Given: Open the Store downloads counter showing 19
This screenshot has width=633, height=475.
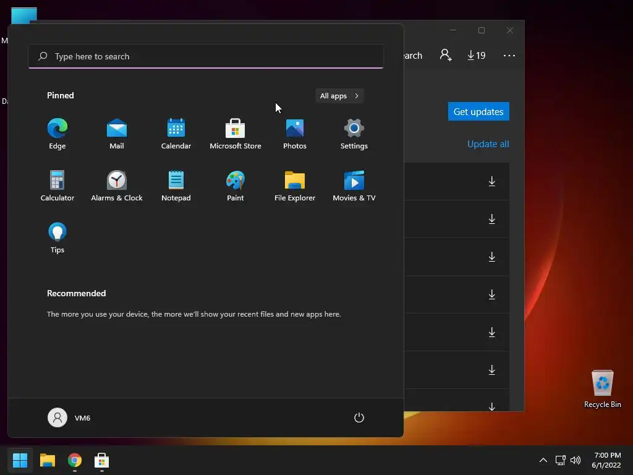Looking at the screenshot, I should 477,55.
